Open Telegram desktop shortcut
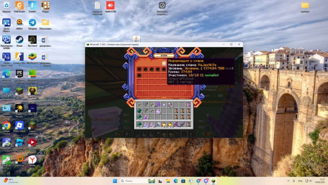 (32, 24)
